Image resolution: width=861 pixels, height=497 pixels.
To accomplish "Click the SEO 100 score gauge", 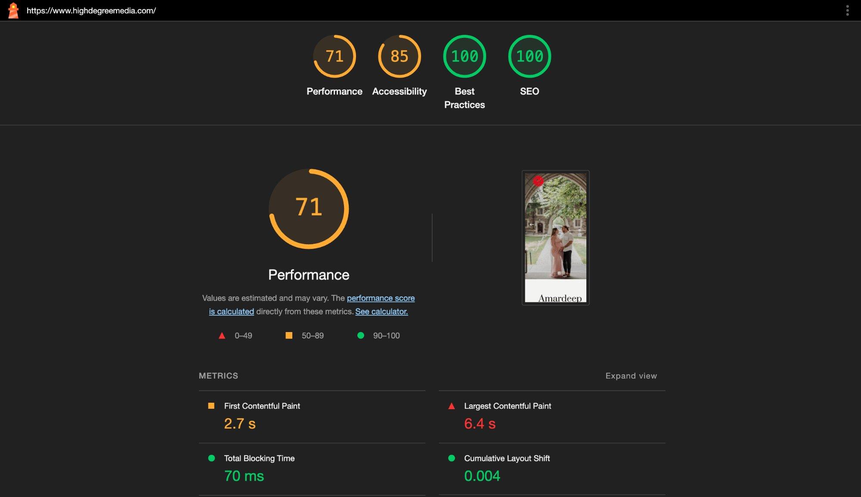I will coord(530,56).
